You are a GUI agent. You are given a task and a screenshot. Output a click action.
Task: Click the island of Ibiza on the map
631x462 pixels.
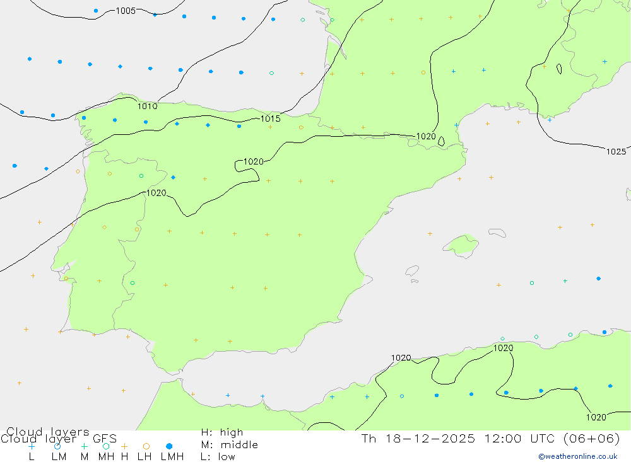(x=412, y=271)
